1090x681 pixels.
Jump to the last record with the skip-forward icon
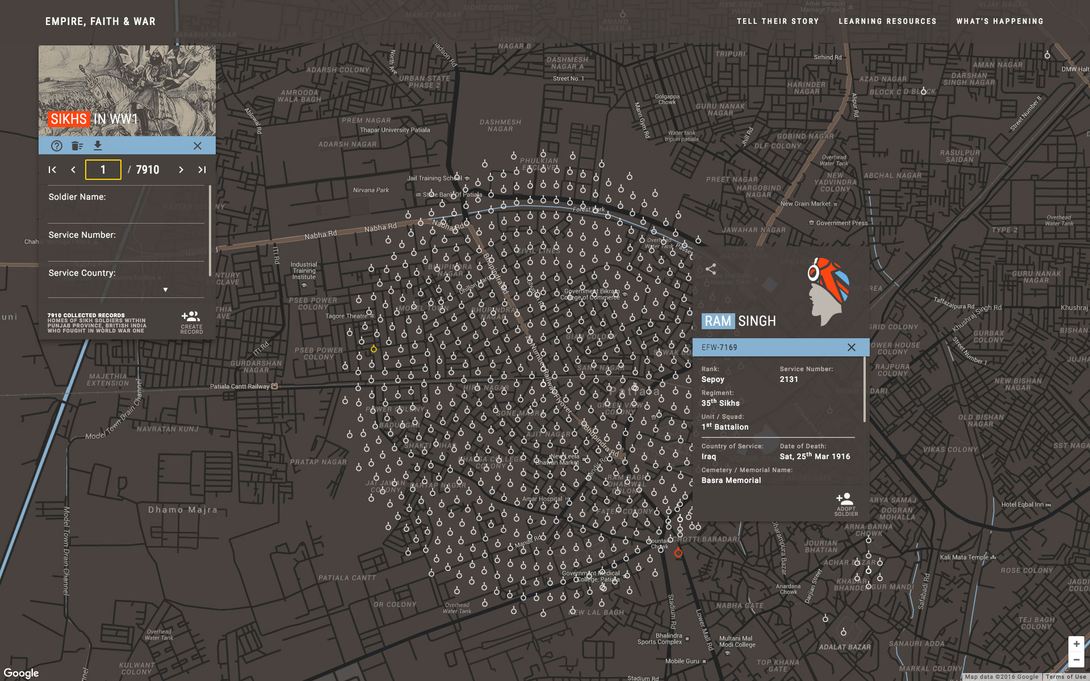(x=203, y=170)
